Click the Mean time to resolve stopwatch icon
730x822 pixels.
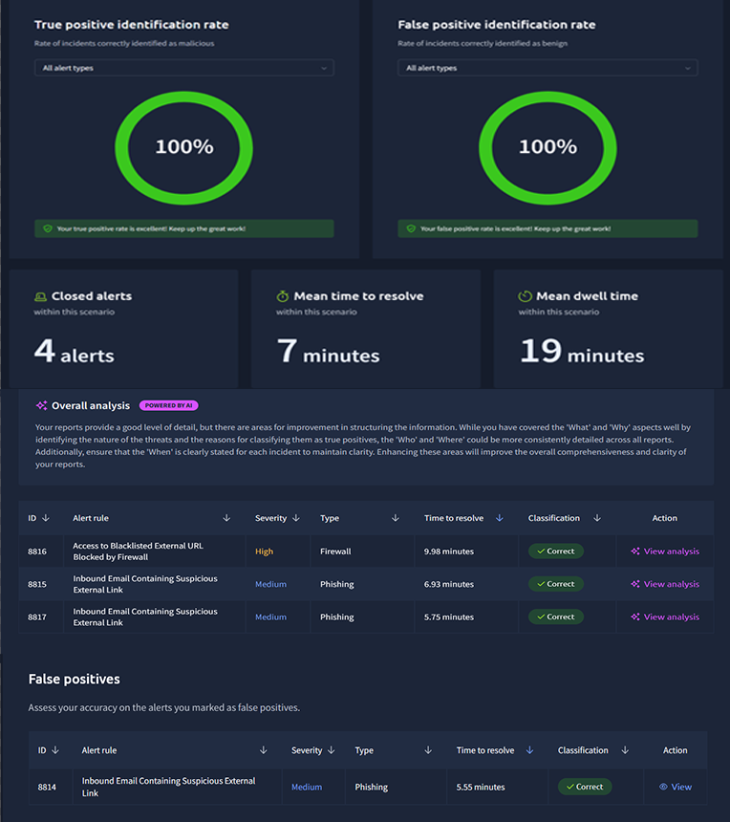pos(283,296)
